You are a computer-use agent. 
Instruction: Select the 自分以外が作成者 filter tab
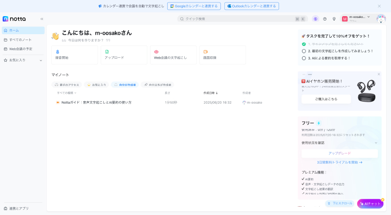tap(157, 85)
